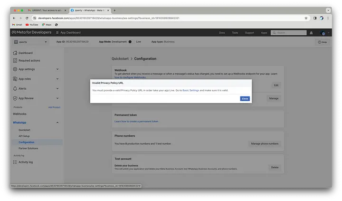The height and width of the screenshot is (201, 342).
Task: Open Learn how to create permanent token
Action: pyautogui.click(x=136, y=121)
